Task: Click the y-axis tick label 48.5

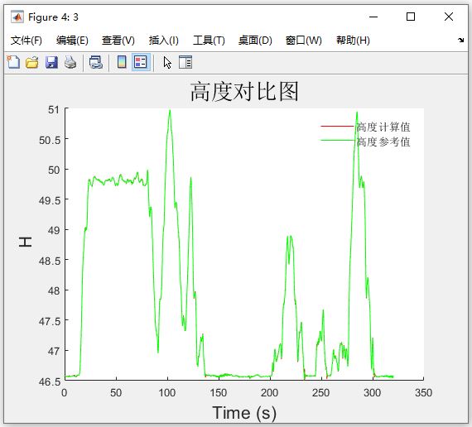Action: [x=50, y=261]
